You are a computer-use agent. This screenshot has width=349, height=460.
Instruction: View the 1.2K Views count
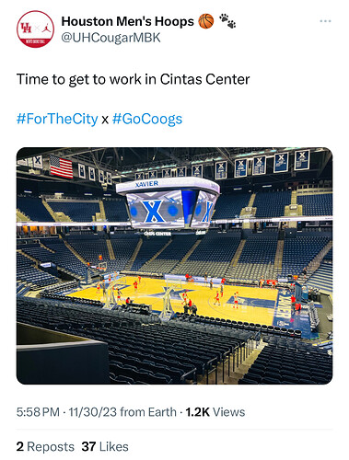(x=215, y=412)
